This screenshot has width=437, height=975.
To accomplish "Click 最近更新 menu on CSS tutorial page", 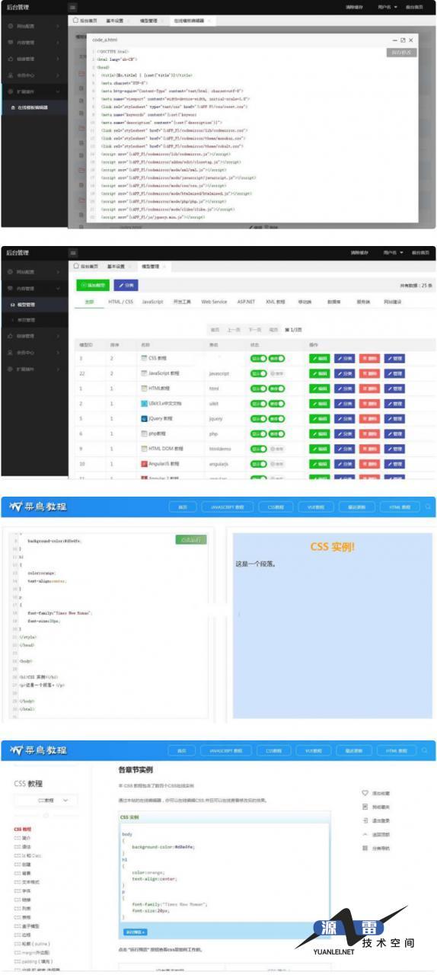I will [x=356, y=750].
